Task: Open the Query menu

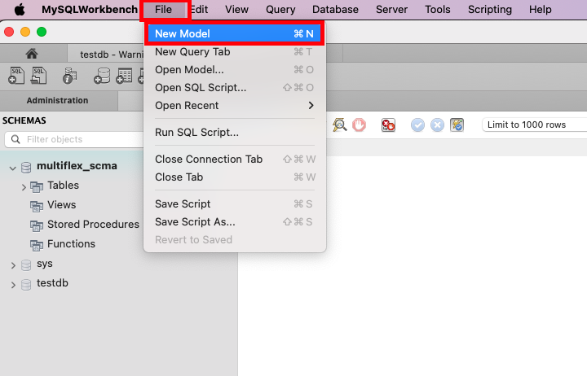Action: [x=280, y=9]
